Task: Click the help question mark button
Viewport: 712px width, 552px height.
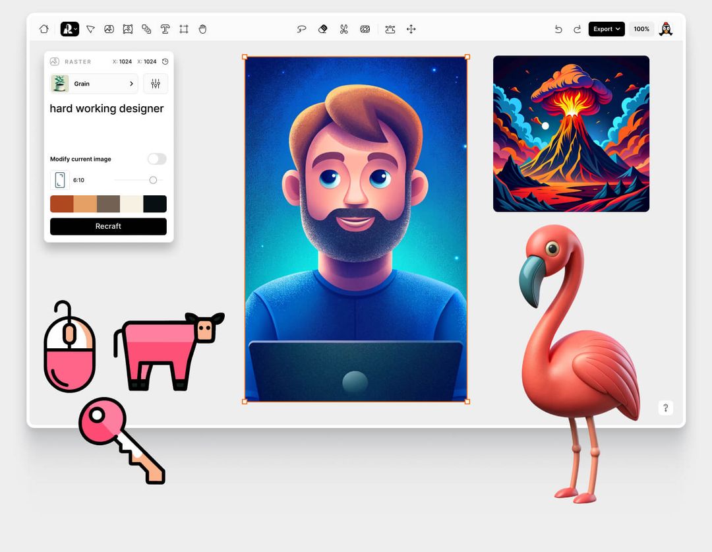Action: point(665,408)
